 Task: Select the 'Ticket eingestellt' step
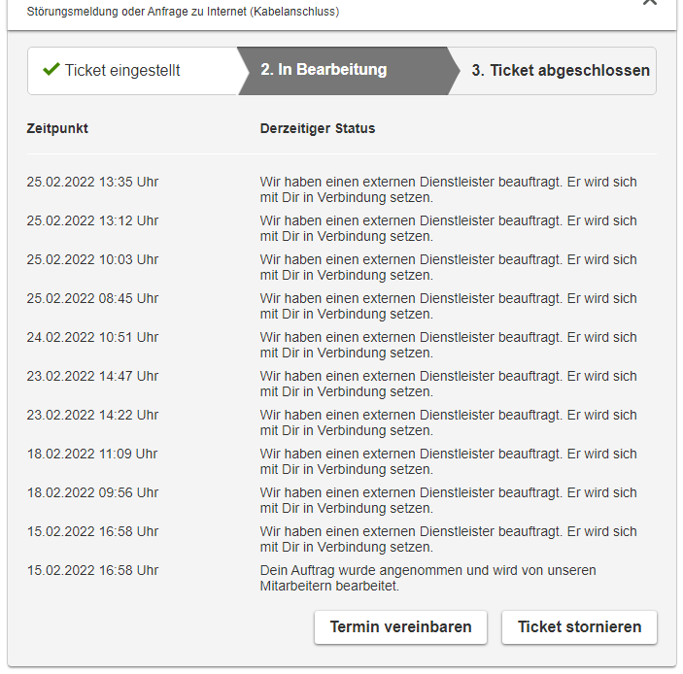tap(122, 71)
